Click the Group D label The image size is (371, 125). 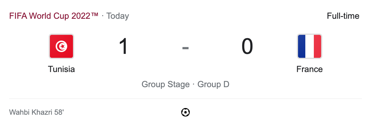click(213, 84)
